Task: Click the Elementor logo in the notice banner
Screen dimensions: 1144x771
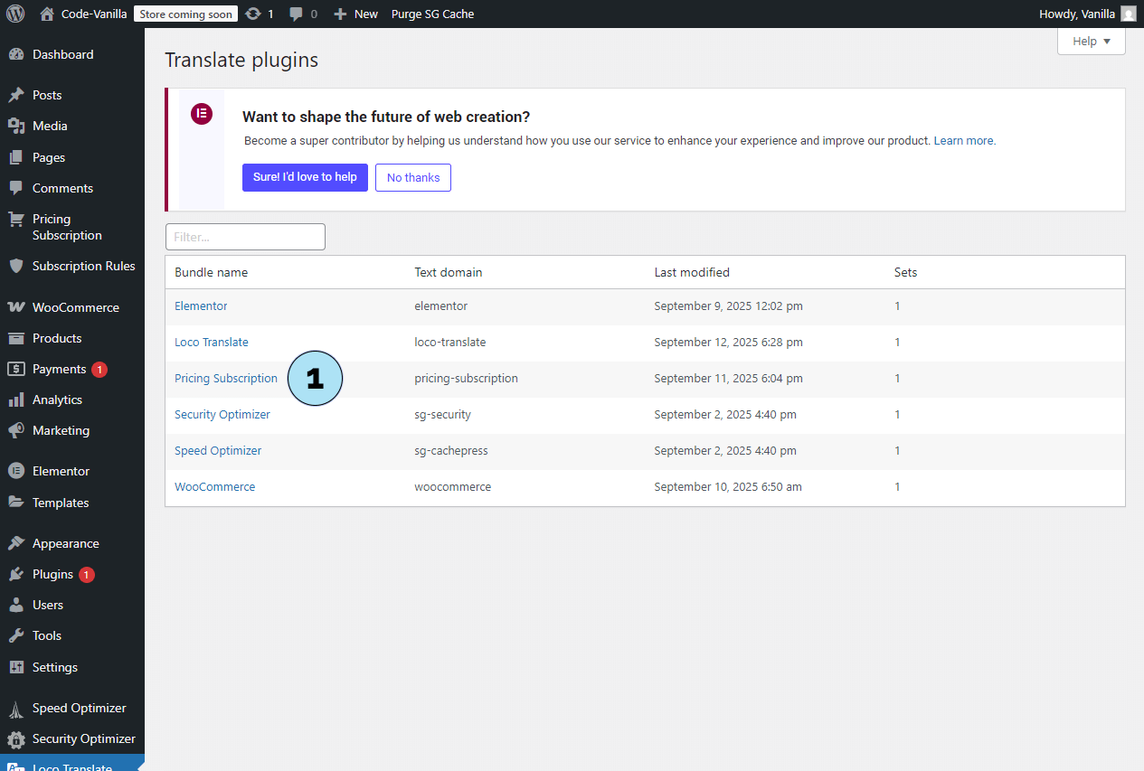Action: (201, 114)
